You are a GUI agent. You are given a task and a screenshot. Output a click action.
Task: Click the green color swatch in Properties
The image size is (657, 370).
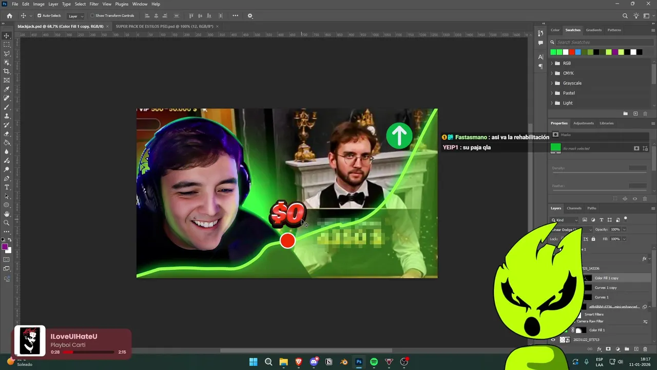[555, 147]
